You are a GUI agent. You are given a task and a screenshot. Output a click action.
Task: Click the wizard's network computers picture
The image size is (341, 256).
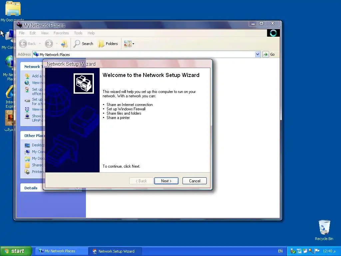pos(84,83)
